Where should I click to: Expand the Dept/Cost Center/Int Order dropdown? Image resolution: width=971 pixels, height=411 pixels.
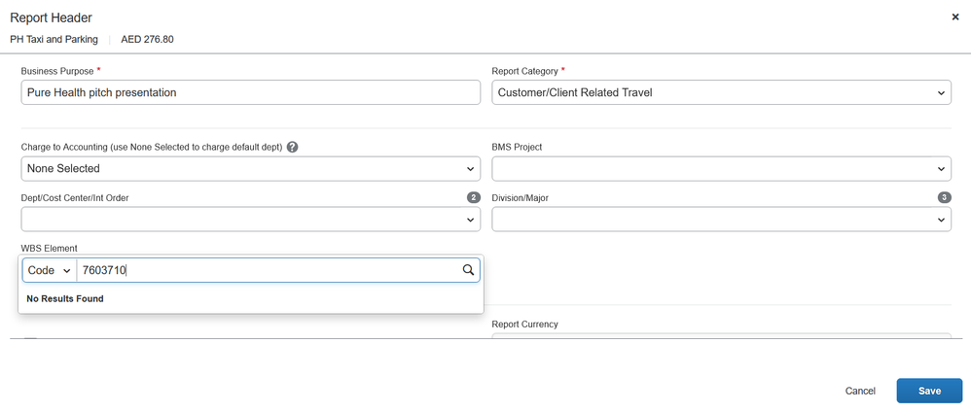[251, 220]
